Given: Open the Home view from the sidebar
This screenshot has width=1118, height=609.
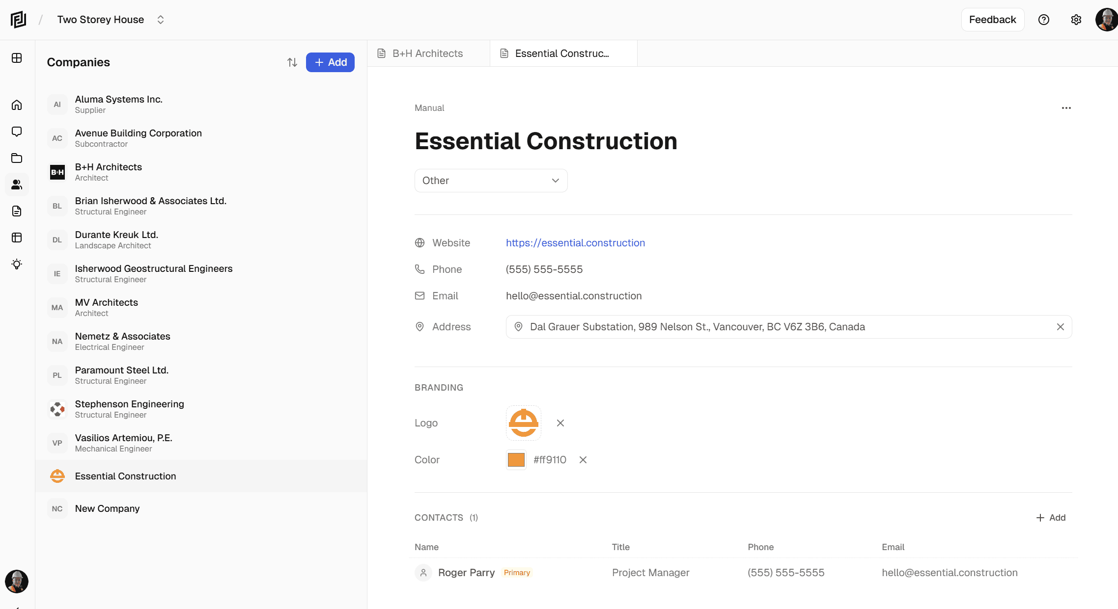Looking at the screenshot, I should (x=17, y=105).
